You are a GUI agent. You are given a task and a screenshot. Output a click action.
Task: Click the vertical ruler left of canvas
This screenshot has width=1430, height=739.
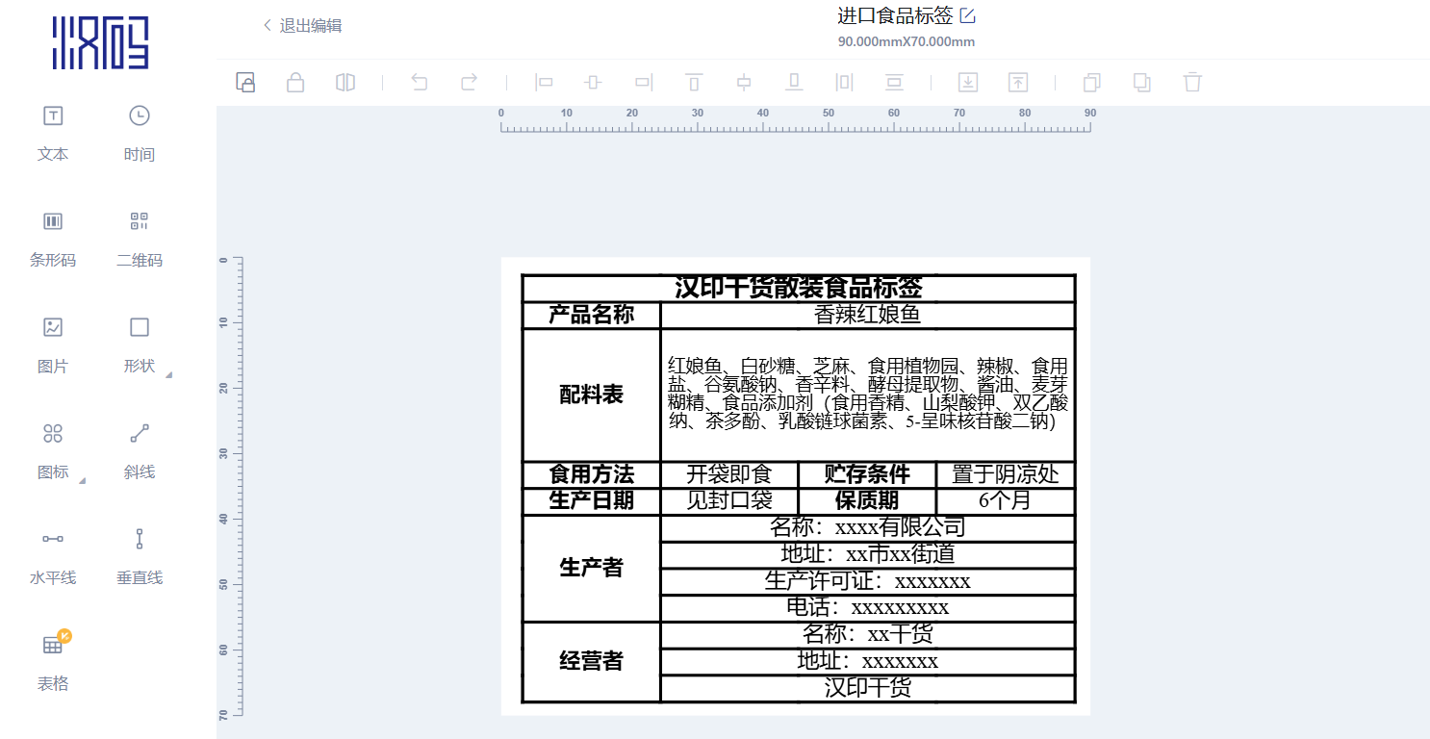tap(231, 486)
